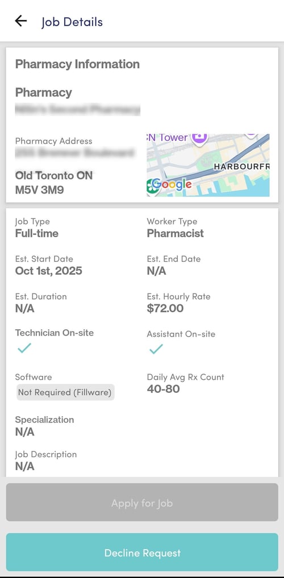
Task: Click the Pharmacy Information heading
Action: (x=77, y=64)
